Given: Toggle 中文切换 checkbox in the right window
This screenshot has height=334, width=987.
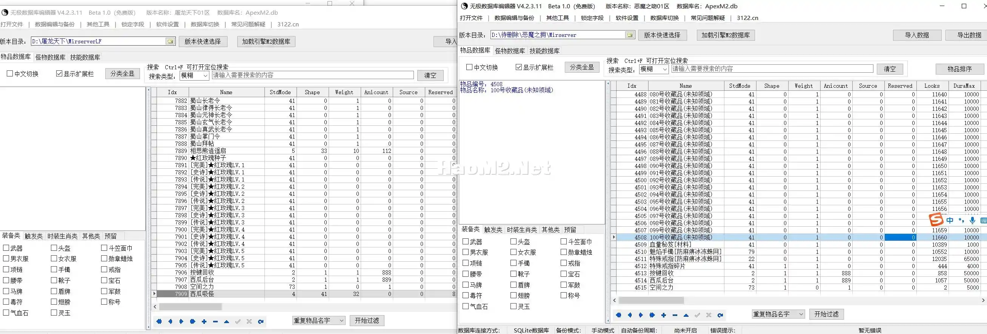Looking at the screenshot, I should coord(469,67).
